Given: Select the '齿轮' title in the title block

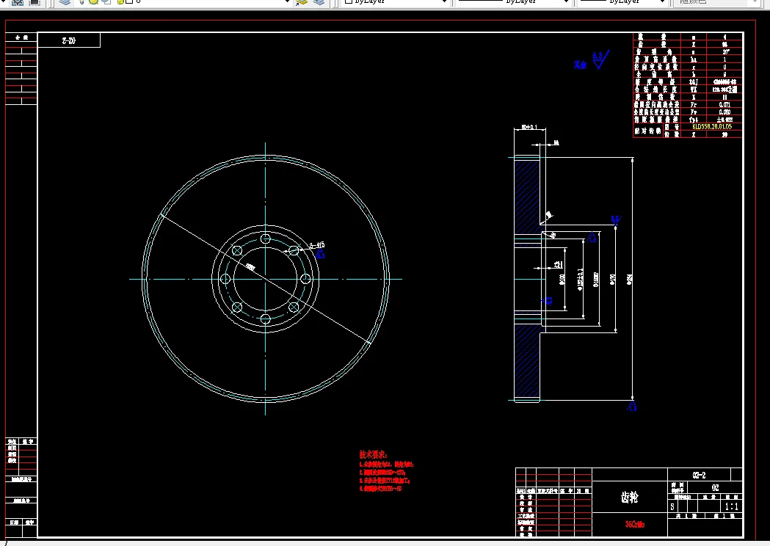Looking at the screenshot, I should (x=629, y=498).
